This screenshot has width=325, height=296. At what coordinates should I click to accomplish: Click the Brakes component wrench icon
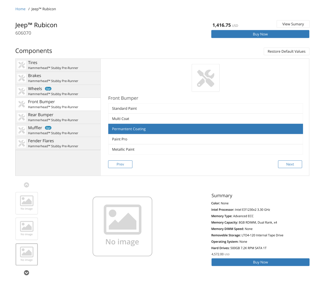pyautogui.click(x=22, y=78)
